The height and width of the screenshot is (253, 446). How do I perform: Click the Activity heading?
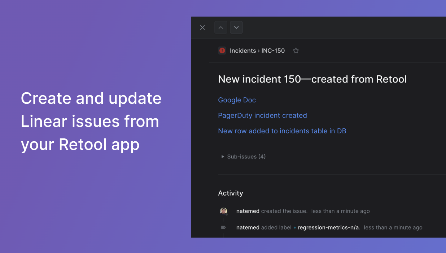[x=231, y=193]
